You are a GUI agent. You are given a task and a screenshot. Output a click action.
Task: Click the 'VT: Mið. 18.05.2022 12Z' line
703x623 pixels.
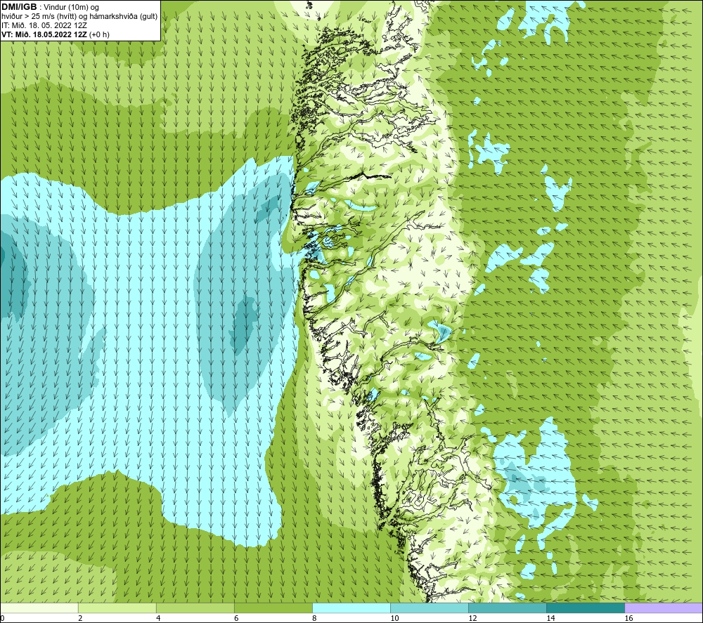tap(55, 34)
